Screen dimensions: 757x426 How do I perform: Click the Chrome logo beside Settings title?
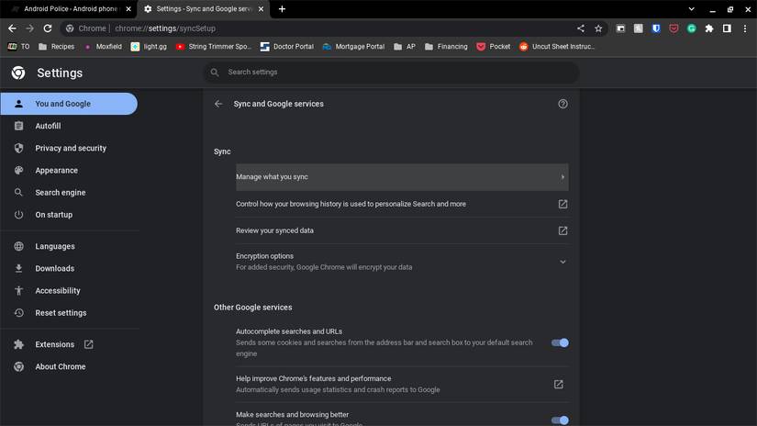coord(18,73)
